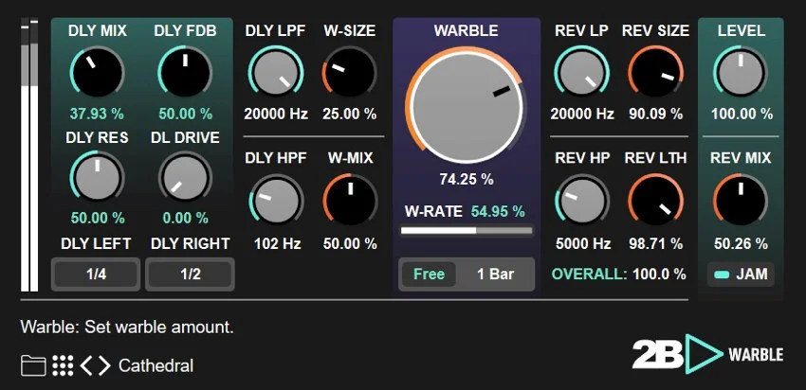Click the Warble tooltip help text
The height and width of the screenshot is (390, 806).
tap(127, 327)
